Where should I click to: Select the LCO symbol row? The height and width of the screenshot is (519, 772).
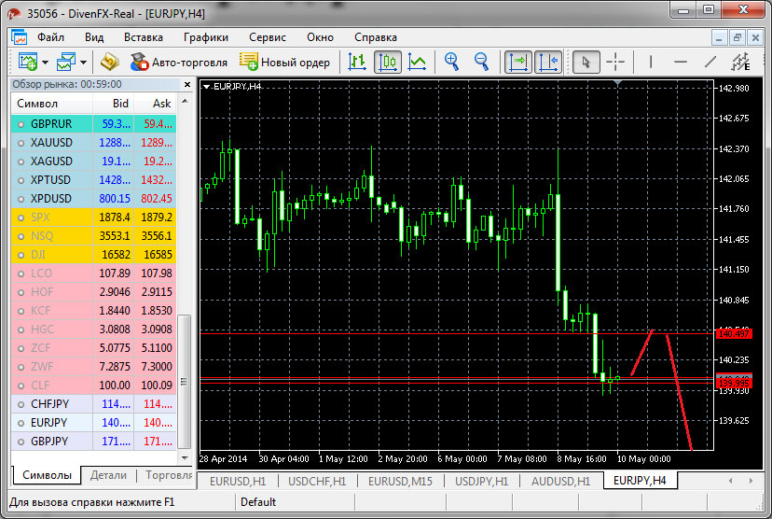[93, 274]
